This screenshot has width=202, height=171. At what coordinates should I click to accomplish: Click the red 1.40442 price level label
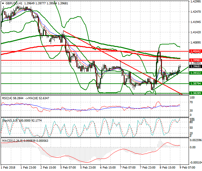pos(195,51)
